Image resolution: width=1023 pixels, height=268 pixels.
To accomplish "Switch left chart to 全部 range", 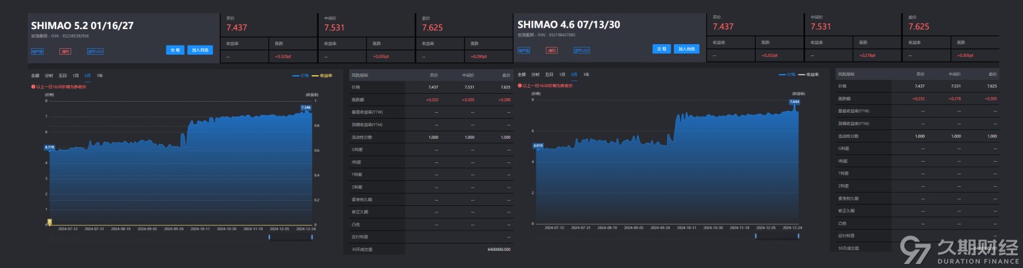I will [x=36, y=76].
